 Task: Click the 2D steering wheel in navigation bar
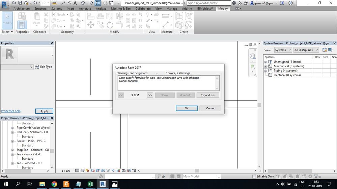coord(253,56)
